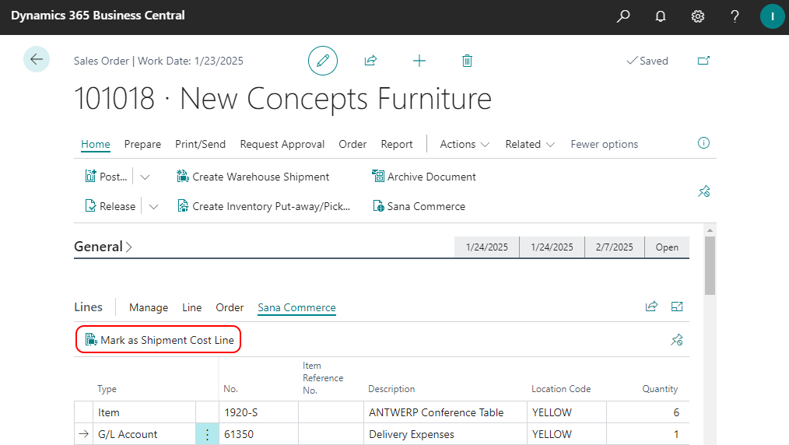
Task: Expand the Release dropdown arrow
Action: coord(154,207)
